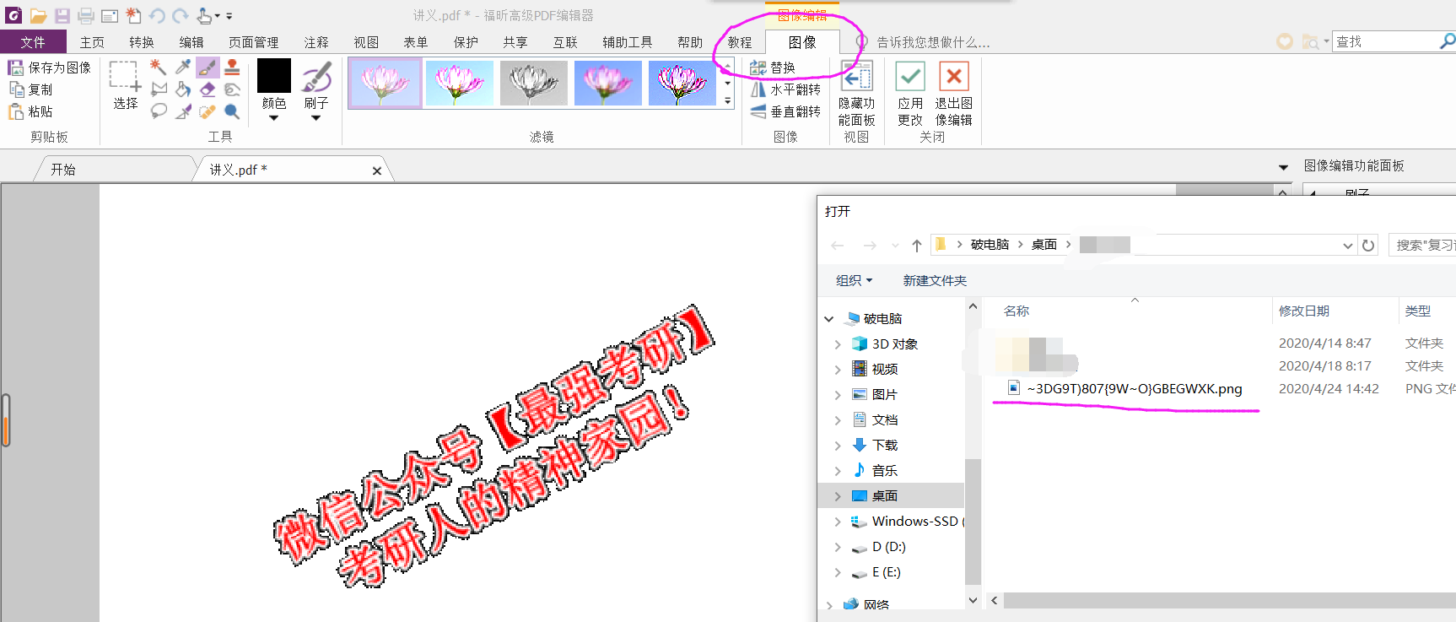Select 图片 in the folder tree
Viewport: 1456px width, 622px height.
884,395
